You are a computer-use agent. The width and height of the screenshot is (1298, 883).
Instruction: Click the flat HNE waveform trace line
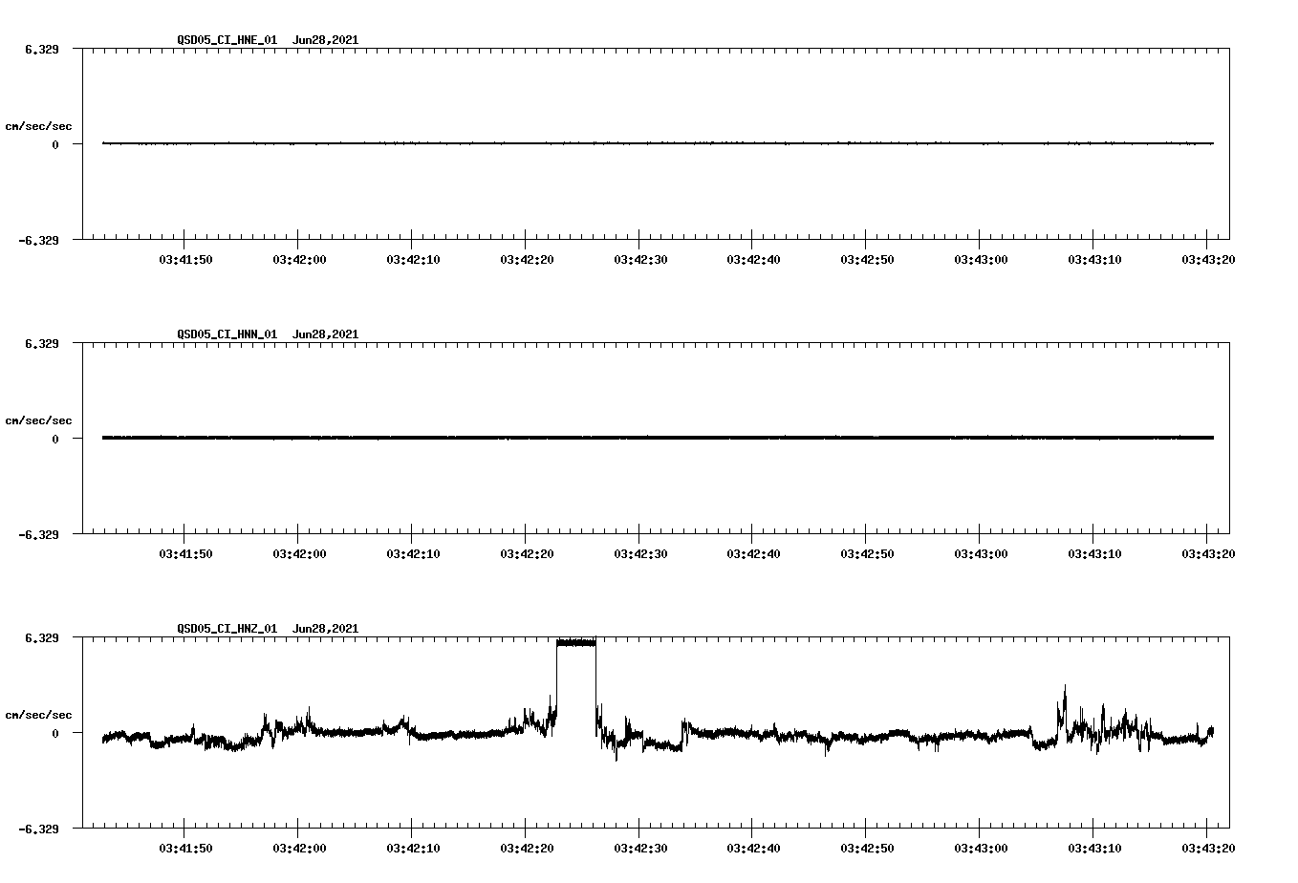click(658, 143)
